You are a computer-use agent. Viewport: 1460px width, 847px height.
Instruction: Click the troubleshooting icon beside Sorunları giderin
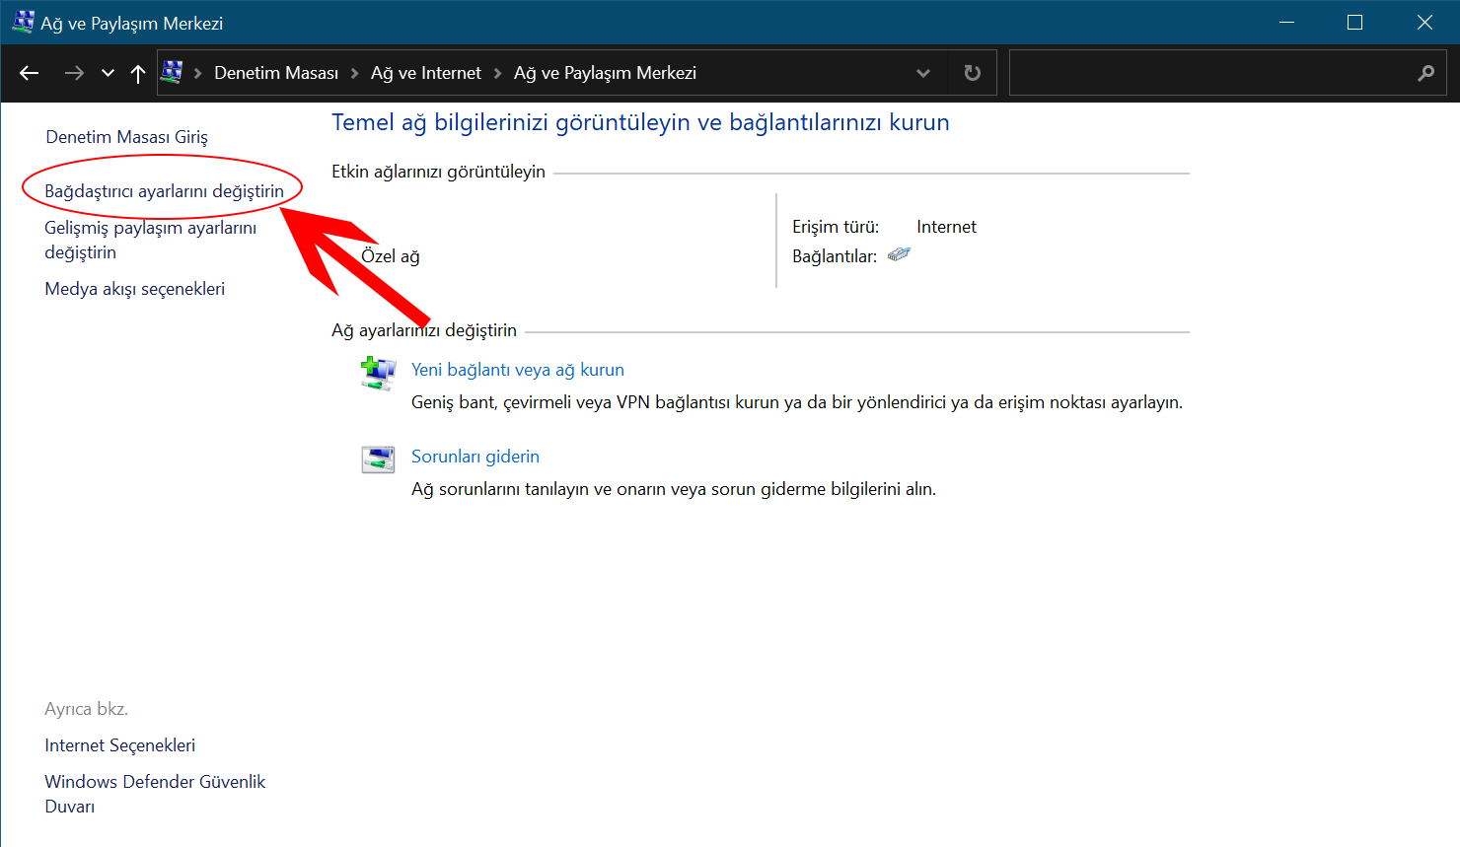click(378, 459)
